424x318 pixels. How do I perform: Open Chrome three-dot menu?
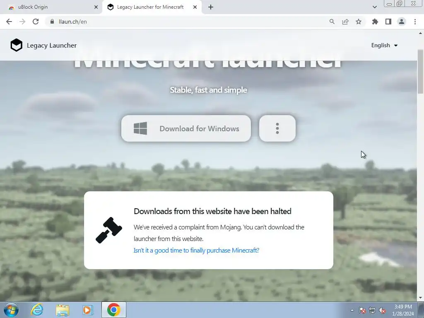pos(415,22)
